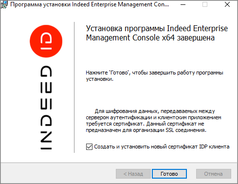Click the white symbol inside the red logo
Viewport: 238px width, 184px height.
click(46, 41)
